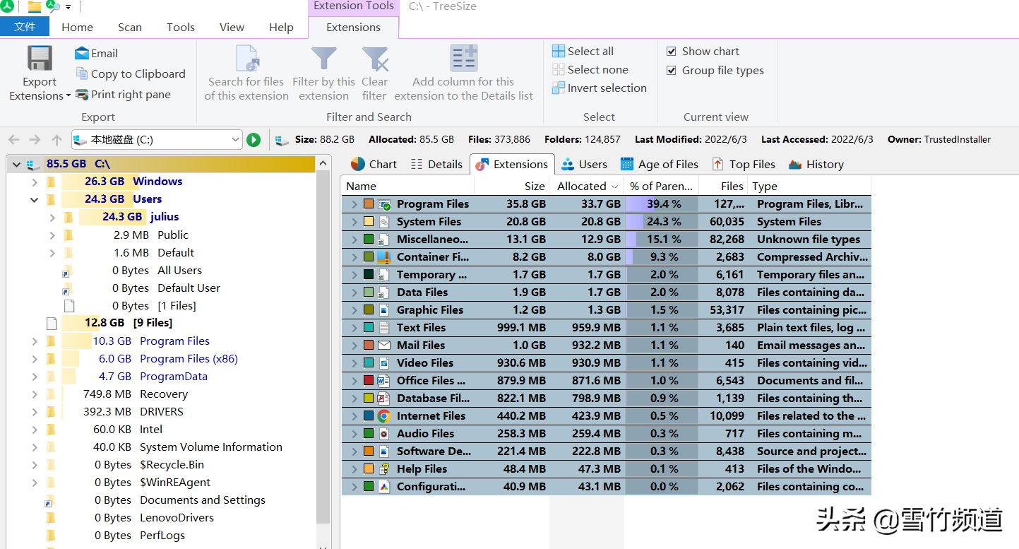
Task: Switch to the Top Files tab
Action: 744,164
